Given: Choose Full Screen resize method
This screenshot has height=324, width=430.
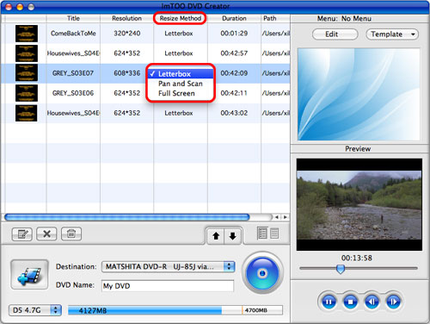Looking at the screenshot, I should pyautogui.click(x=181, y=93).
